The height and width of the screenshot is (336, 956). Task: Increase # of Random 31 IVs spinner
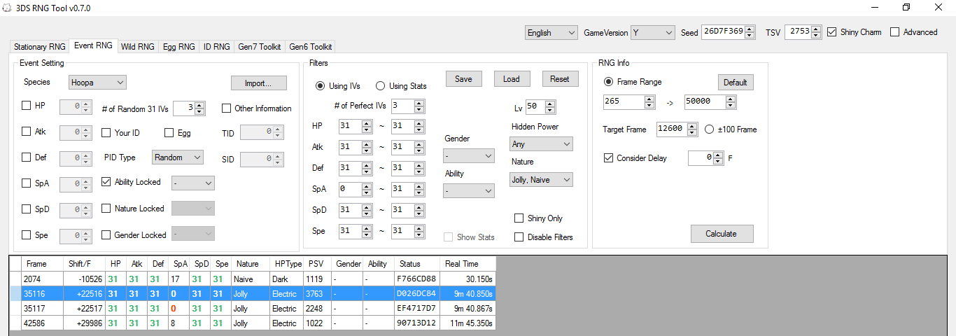[x=199, y=106]
